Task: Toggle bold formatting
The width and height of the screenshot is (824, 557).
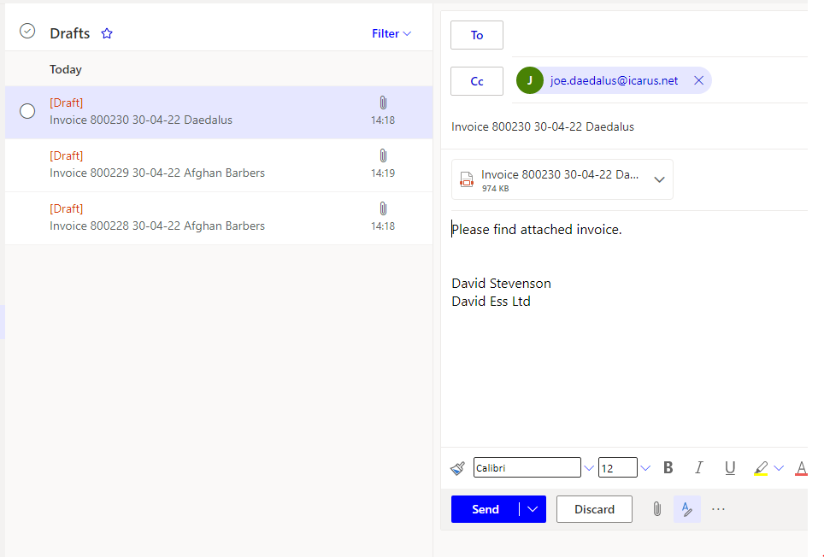Action: (x=668, y=468)
